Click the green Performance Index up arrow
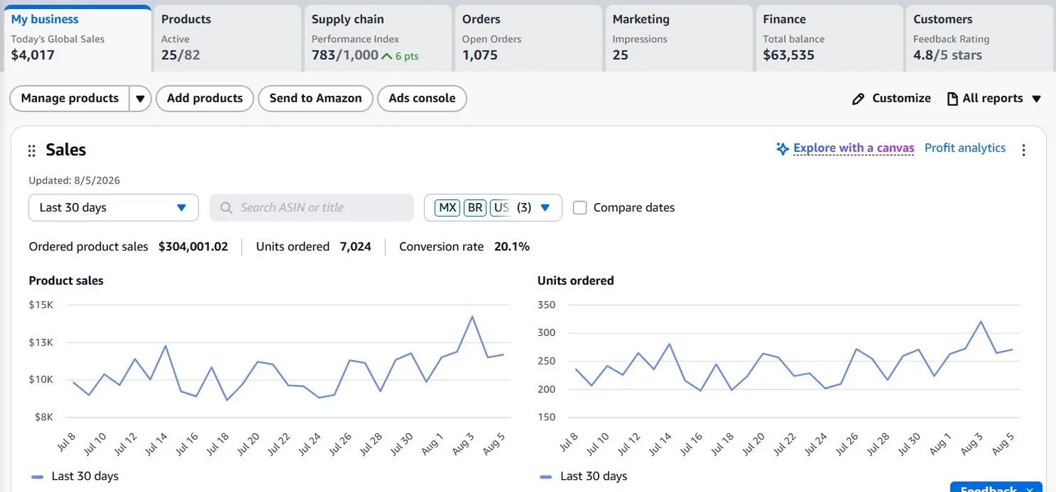 (x=387, y=55)
